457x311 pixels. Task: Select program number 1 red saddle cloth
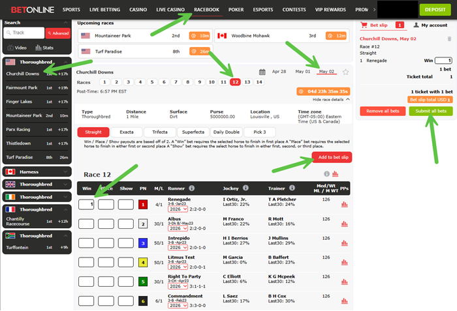click(143, 205)
